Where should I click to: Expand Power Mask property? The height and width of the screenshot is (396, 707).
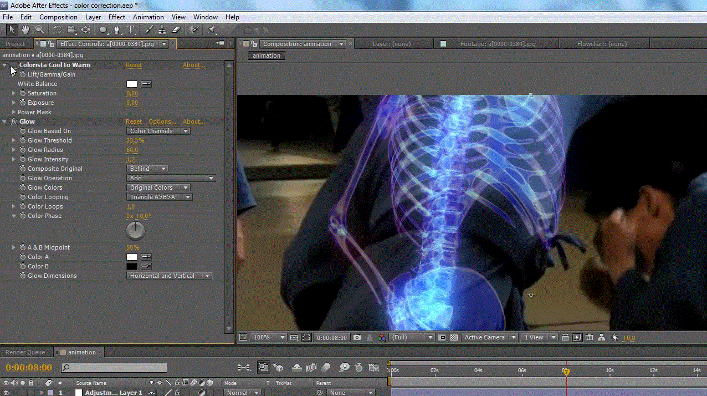coord(14,112)
